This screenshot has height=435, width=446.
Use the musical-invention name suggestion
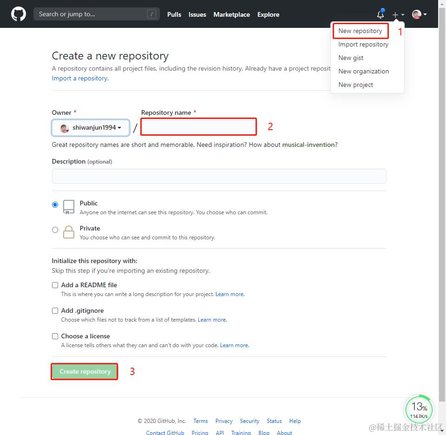(308, 145)
